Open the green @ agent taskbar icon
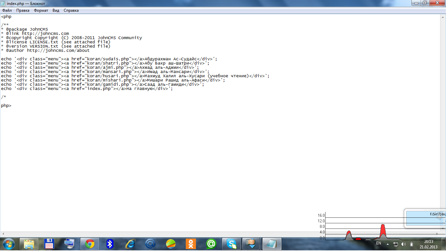The width and height of the screenshot is (446, 251). coord(211,244)
